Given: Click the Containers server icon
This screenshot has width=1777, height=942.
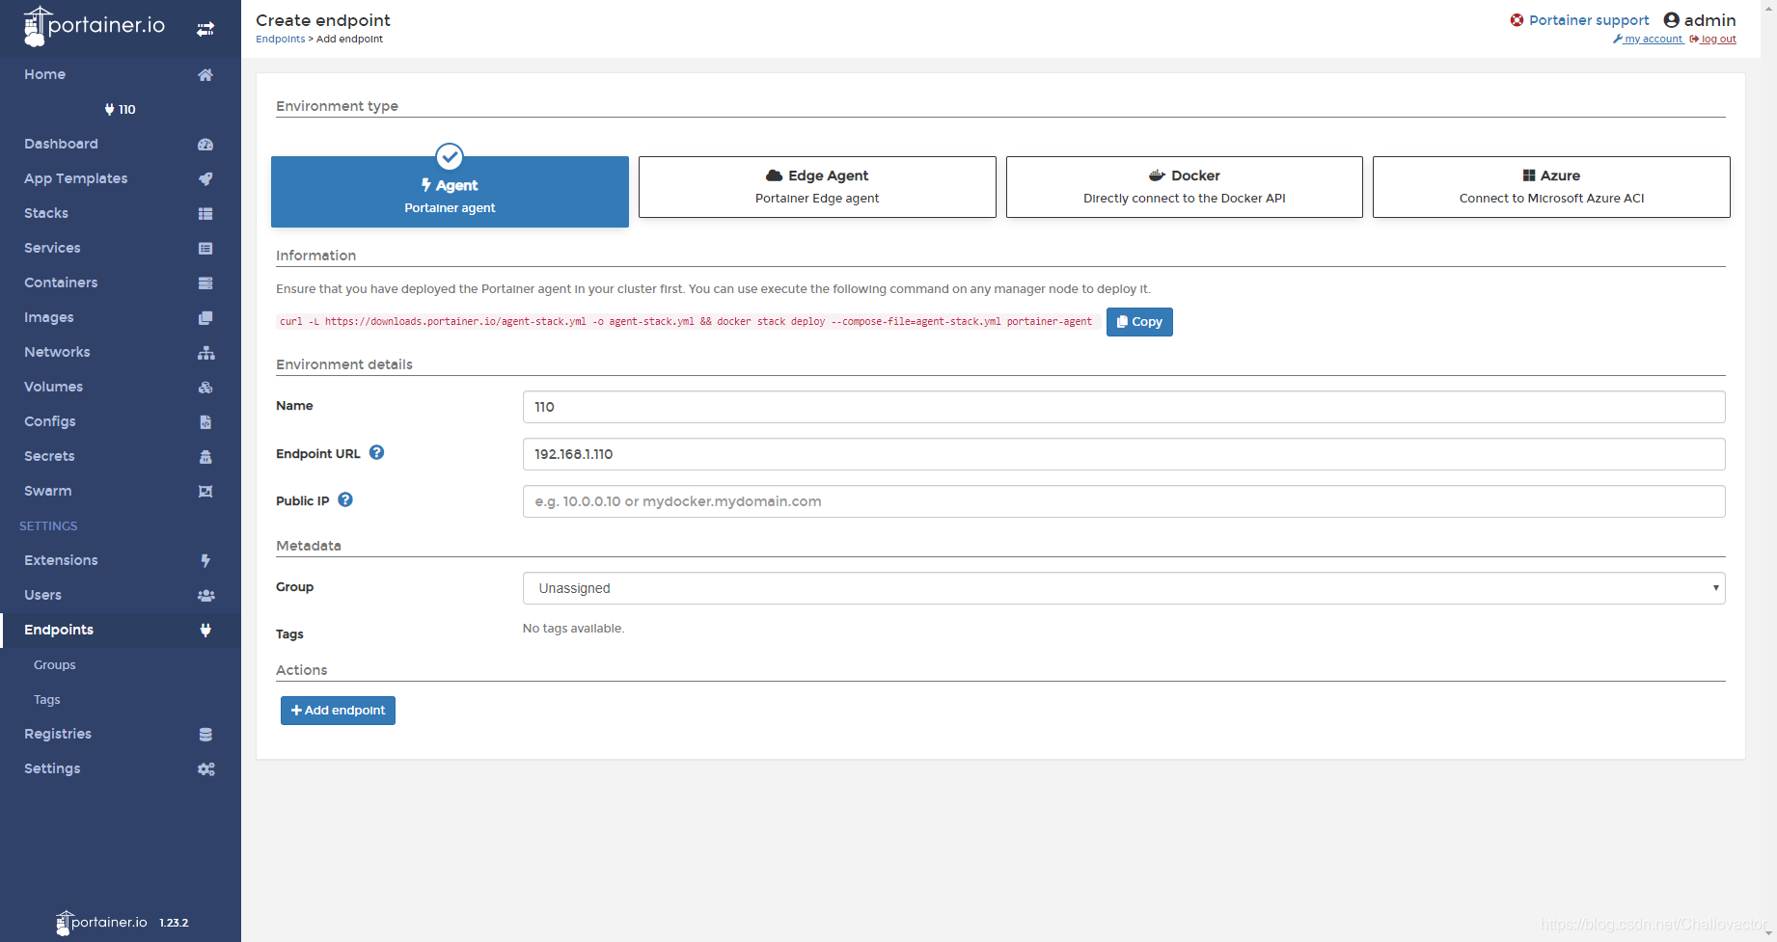Looking at the screenshot, I should tap(205, 283).
